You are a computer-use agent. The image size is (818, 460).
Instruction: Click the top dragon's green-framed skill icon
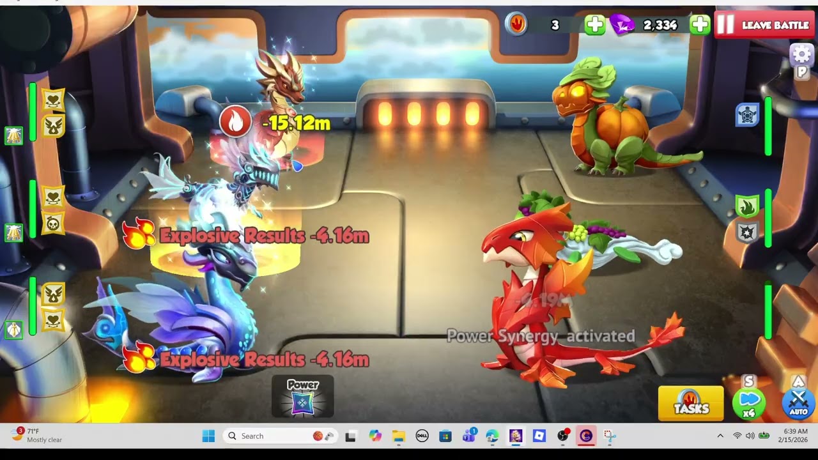click(x=14, y=135)
